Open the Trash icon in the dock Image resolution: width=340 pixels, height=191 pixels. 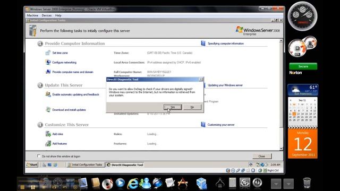(x=307, y=183)
